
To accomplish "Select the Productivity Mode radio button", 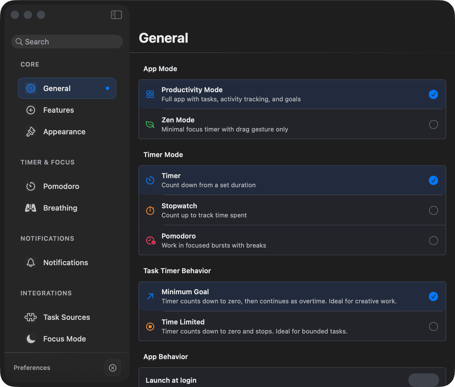I will (x=433, y=94).
